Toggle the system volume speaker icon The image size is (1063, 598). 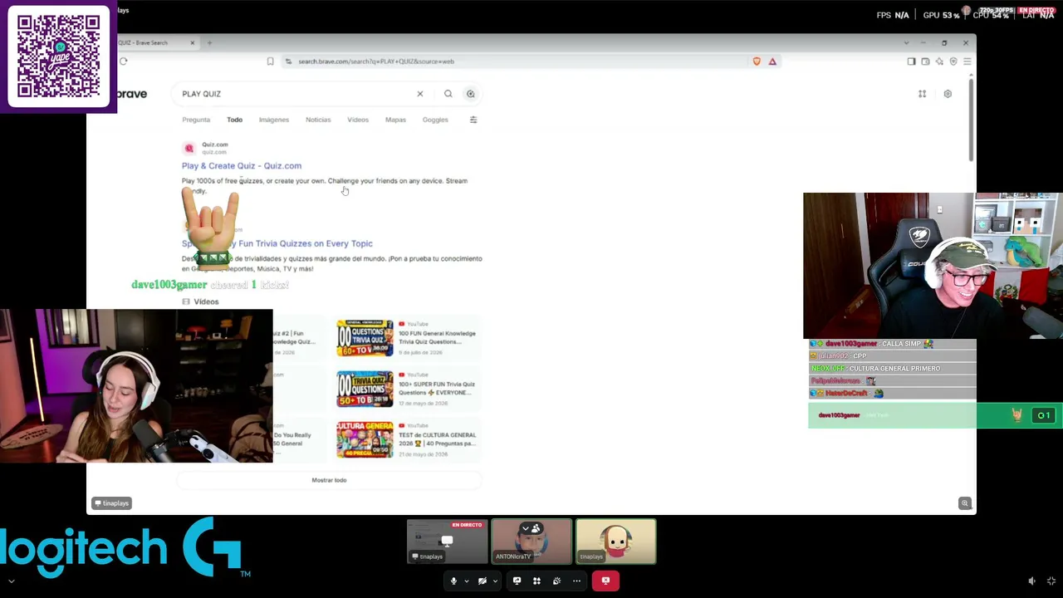1031,581
